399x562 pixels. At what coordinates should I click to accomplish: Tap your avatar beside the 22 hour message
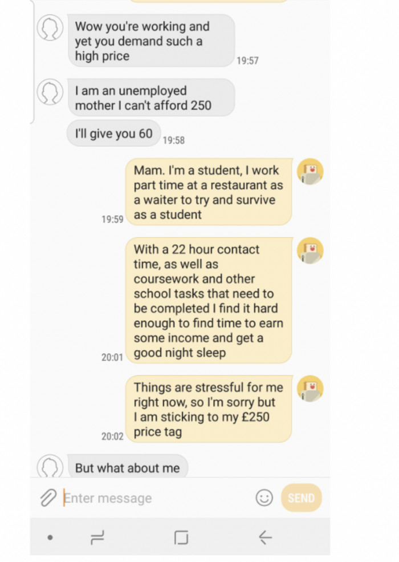[310, 251]
